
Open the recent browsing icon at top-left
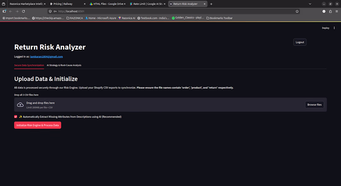(x=3, y=4)
